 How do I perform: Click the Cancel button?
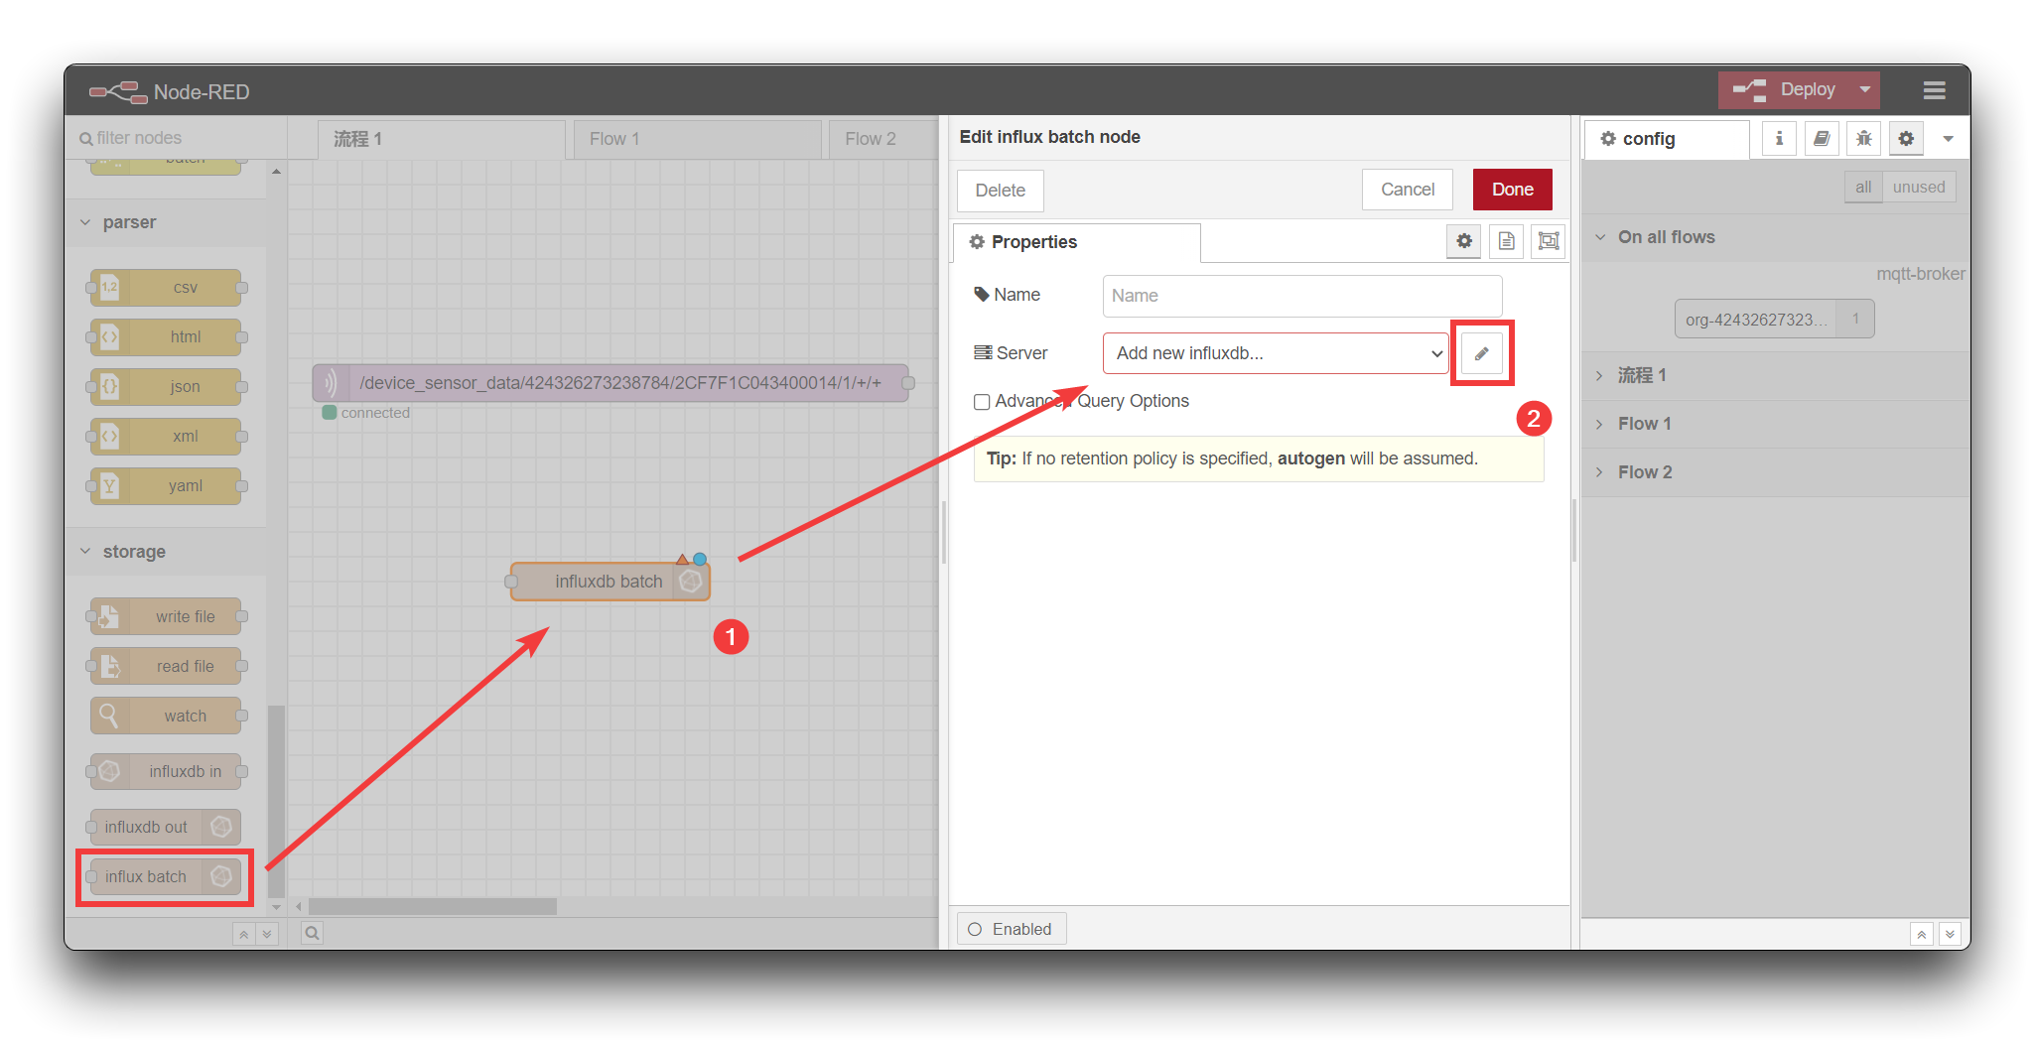pyautogui.click(x=1408, y=190)
